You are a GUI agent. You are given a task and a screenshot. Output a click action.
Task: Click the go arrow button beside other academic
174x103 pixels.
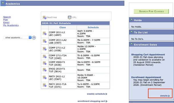[34, 38]
